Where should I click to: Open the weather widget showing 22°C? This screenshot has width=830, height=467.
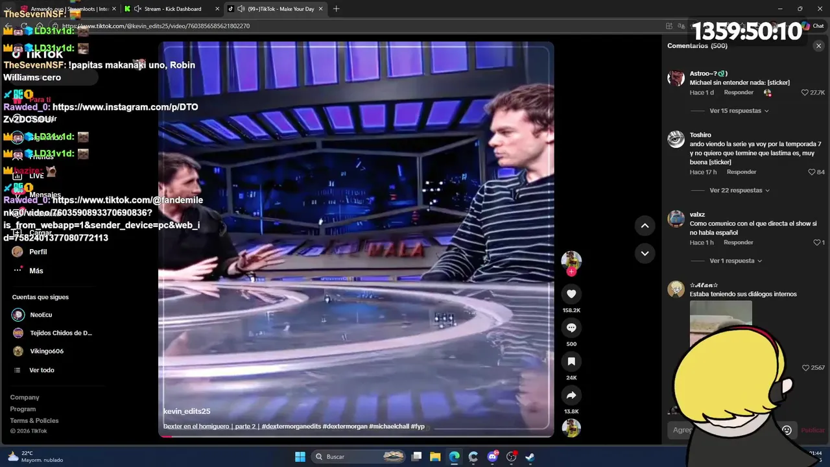36,457
